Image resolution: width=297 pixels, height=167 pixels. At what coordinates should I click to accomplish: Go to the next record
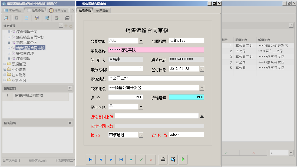coord(111,159)
